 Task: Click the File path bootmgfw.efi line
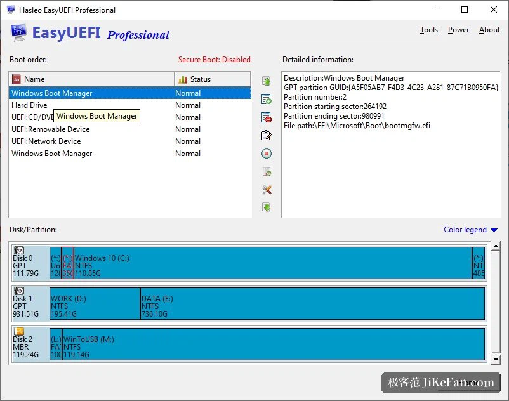pyautogui.click(x=357, y=126)
